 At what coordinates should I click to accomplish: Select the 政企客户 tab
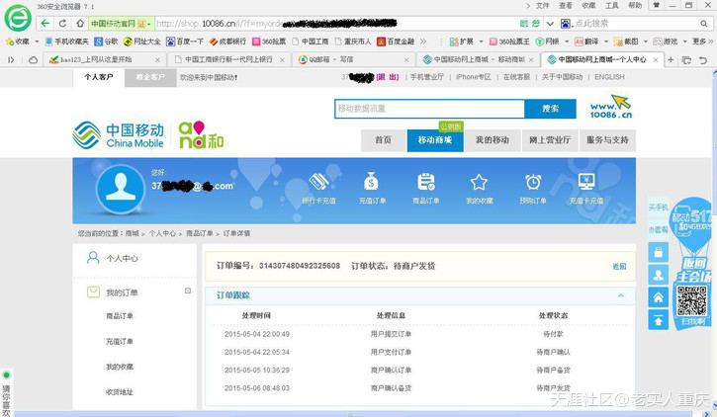(x=150, y=78)
